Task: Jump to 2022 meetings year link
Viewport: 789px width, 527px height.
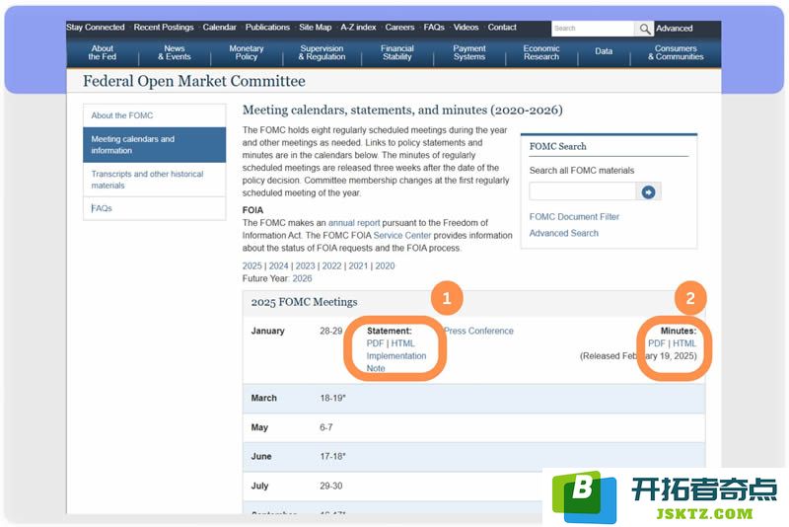Action: click(x=332, y=266)
